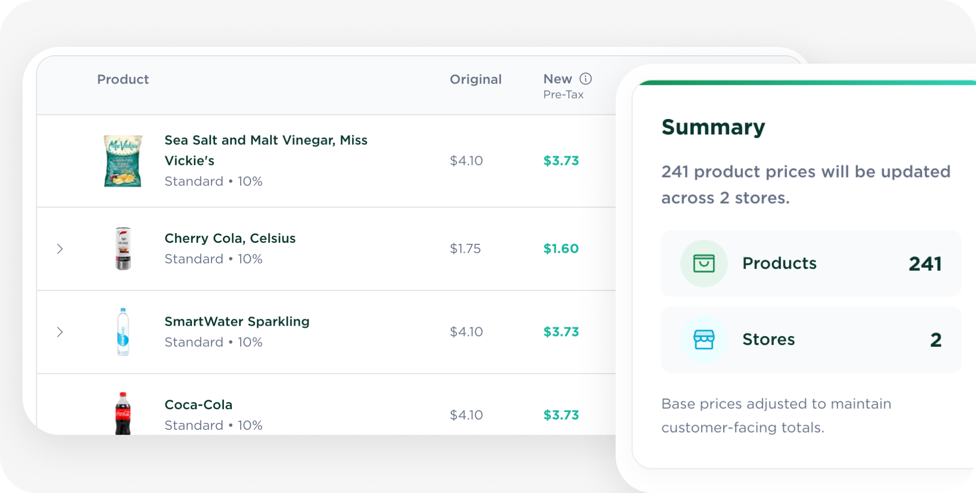Click the info icon next to New

click(x=586, y=79)
